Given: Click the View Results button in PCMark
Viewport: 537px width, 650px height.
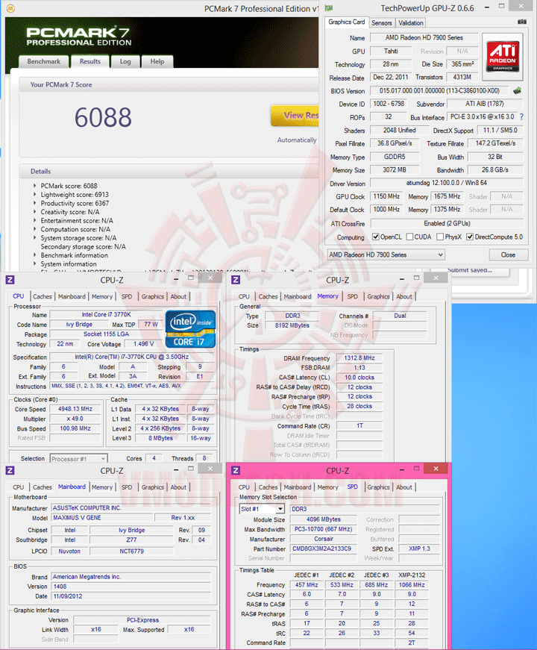Looking at the screenshot, I should coord(295,116).
